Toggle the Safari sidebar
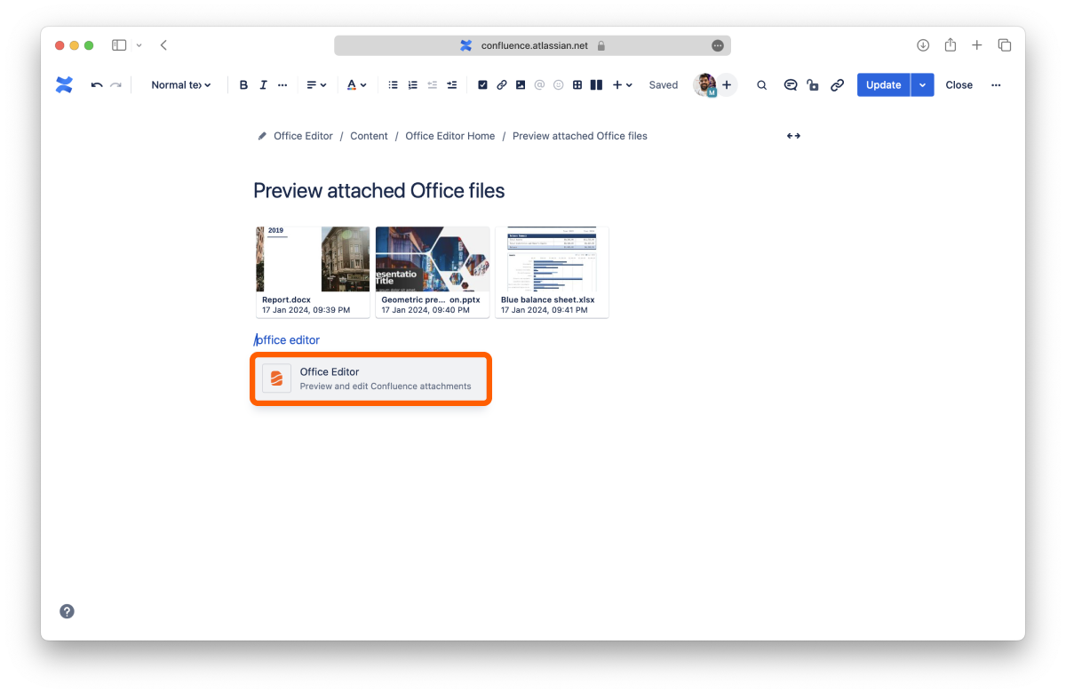This screenshot has height=693, width=1066. [119, 45]
